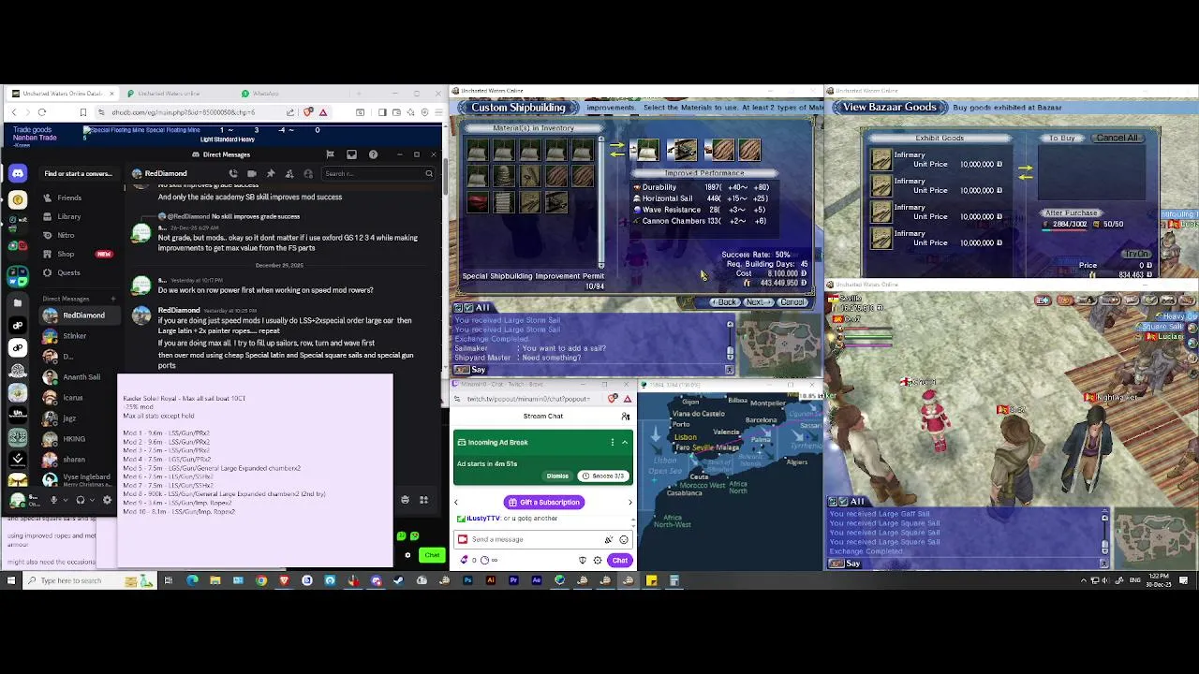
Task: Open Twitch chat settings gear
Action: (598, 560)
